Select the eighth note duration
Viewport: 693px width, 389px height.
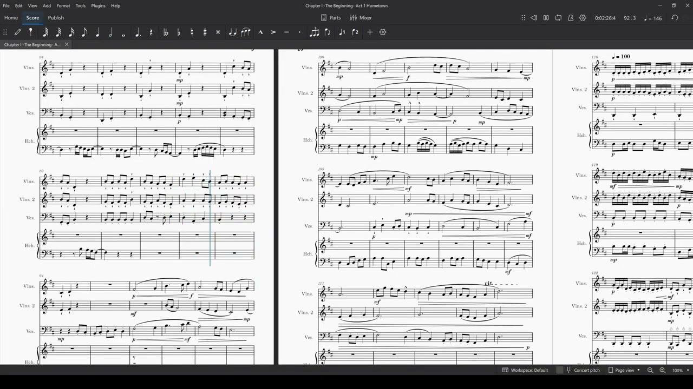pyautogui.click(x=84, y=32)
